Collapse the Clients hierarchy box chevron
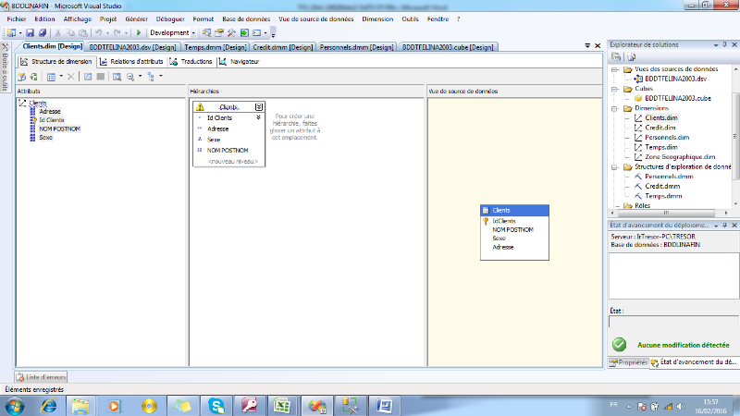 coord(259,107)
